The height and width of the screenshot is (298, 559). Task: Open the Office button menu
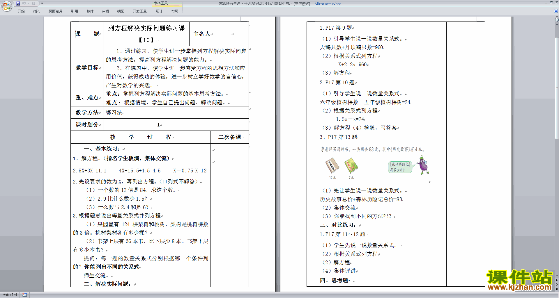point(6,6)
